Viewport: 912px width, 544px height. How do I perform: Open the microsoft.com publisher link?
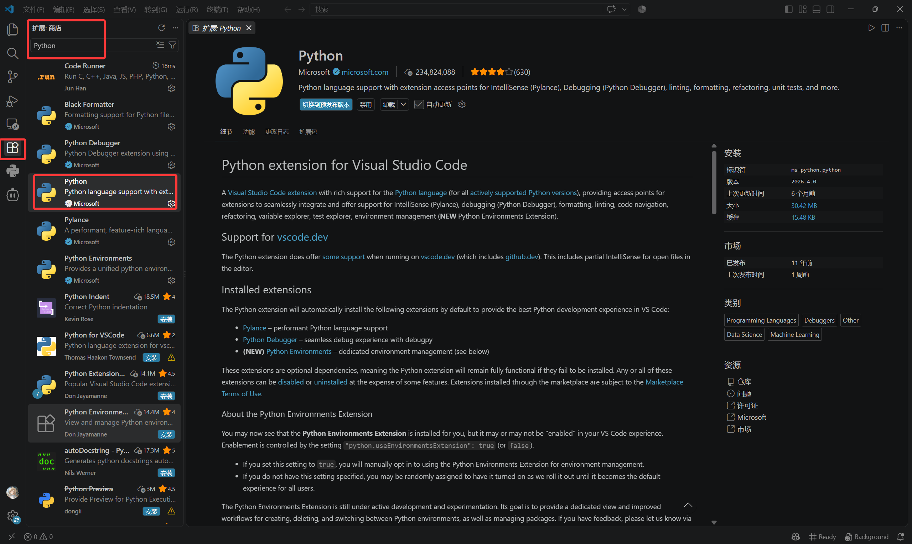(365, 72)
